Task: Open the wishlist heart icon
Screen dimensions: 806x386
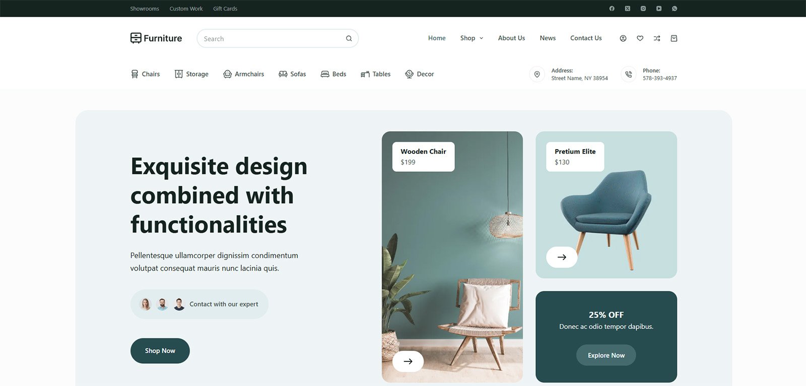Action: (640, 38)
